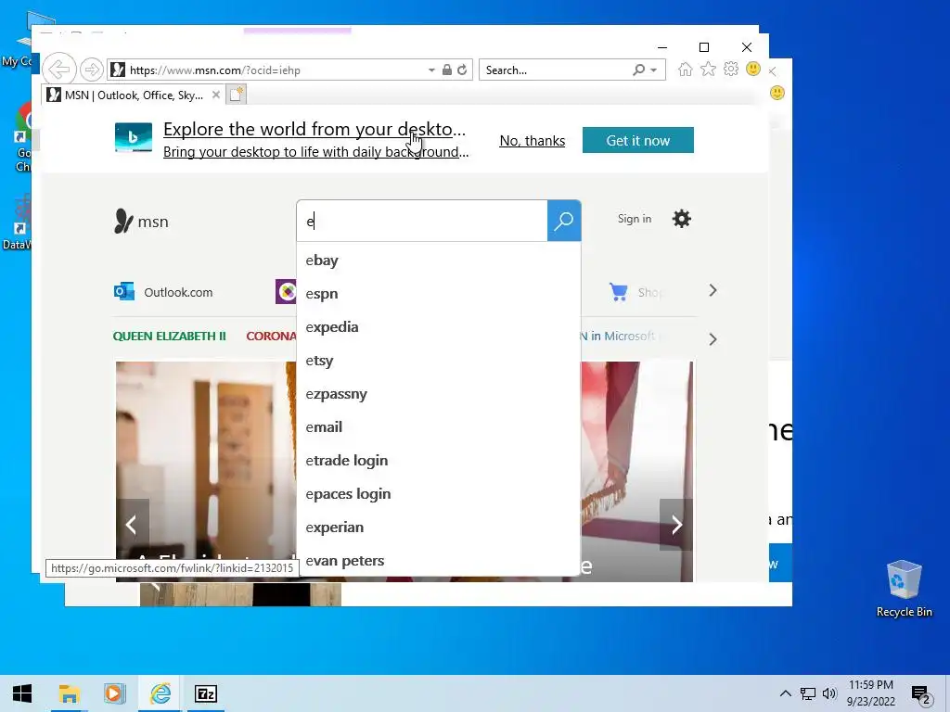The height and width of the screenshot is (712, 950).
Task: Open the IE Tools gear icon
Action: click(731, 69)
